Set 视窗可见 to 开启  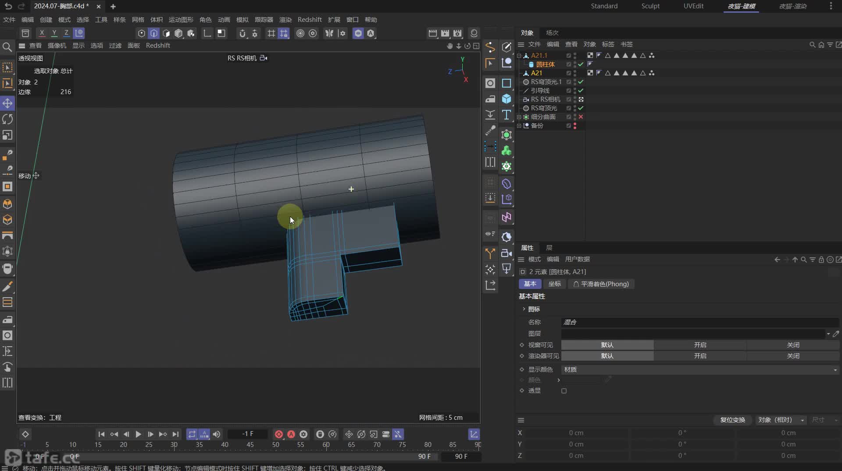click(700, 345)
